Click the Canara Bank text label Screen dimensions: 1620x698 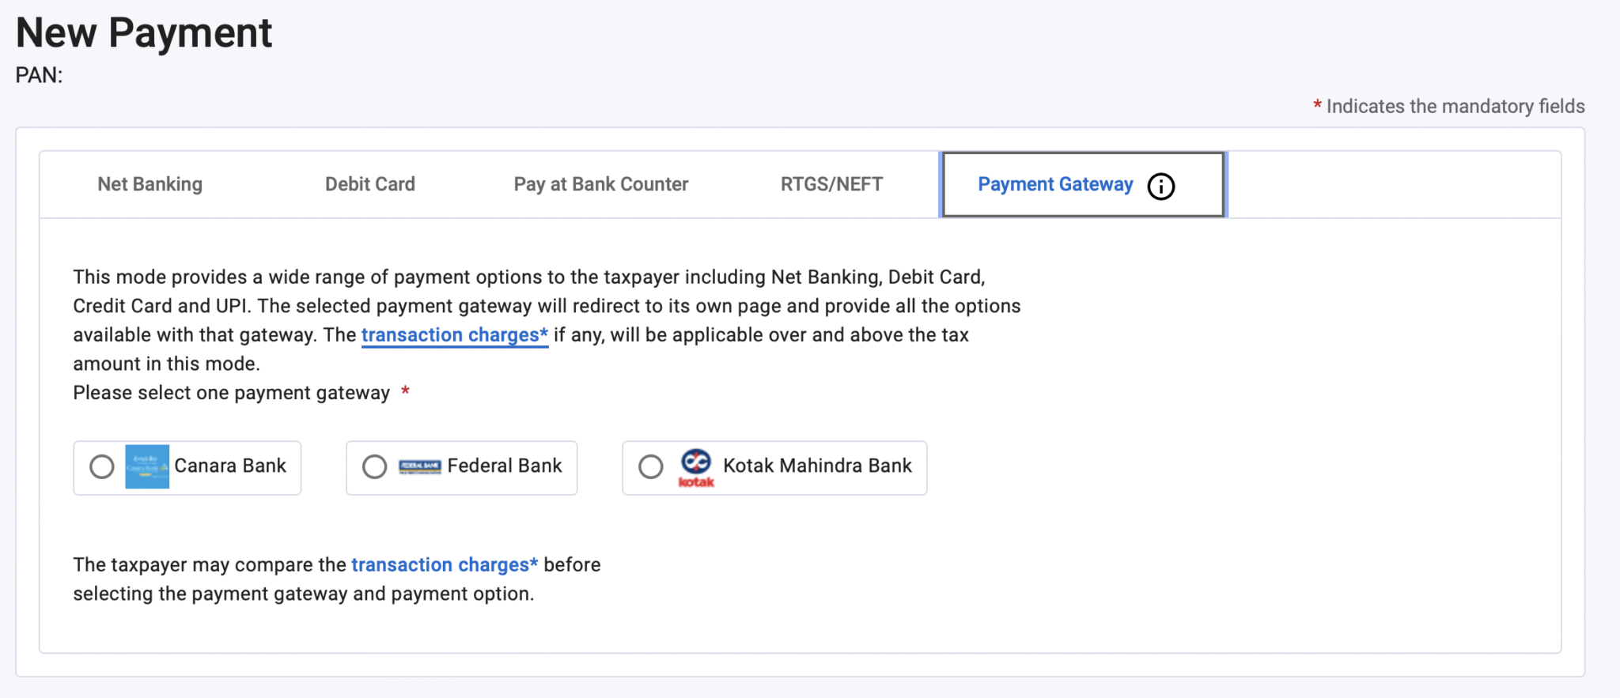(230, 466)
